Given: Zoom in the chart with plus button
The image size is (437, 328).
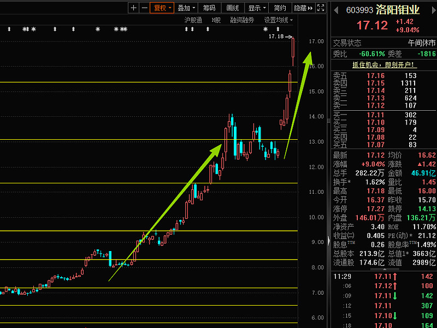Looking at the screenshot, I should pos(133,8).
